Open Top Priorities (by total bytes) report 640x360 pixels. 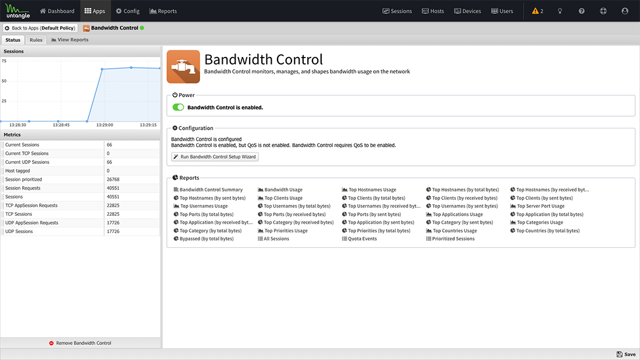pyautogui.click(x=376, y=231)
